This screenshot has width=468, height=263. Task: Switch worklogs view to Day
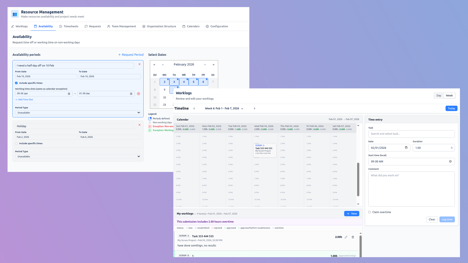point(438,95)
